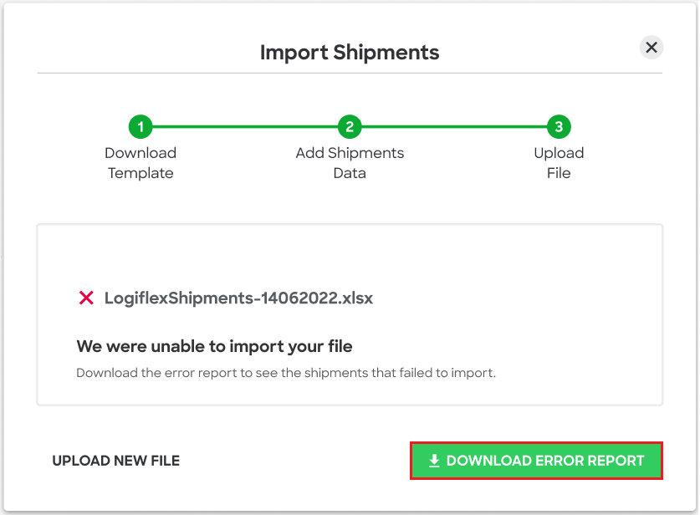This screenshot has width=700, height=515.
Task: Select step 1 circle icon
Action: (141, 127)
